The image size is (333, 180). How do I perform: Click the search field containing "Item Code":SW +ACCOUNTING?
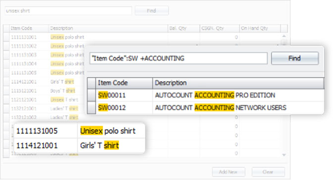click(178, 58)
